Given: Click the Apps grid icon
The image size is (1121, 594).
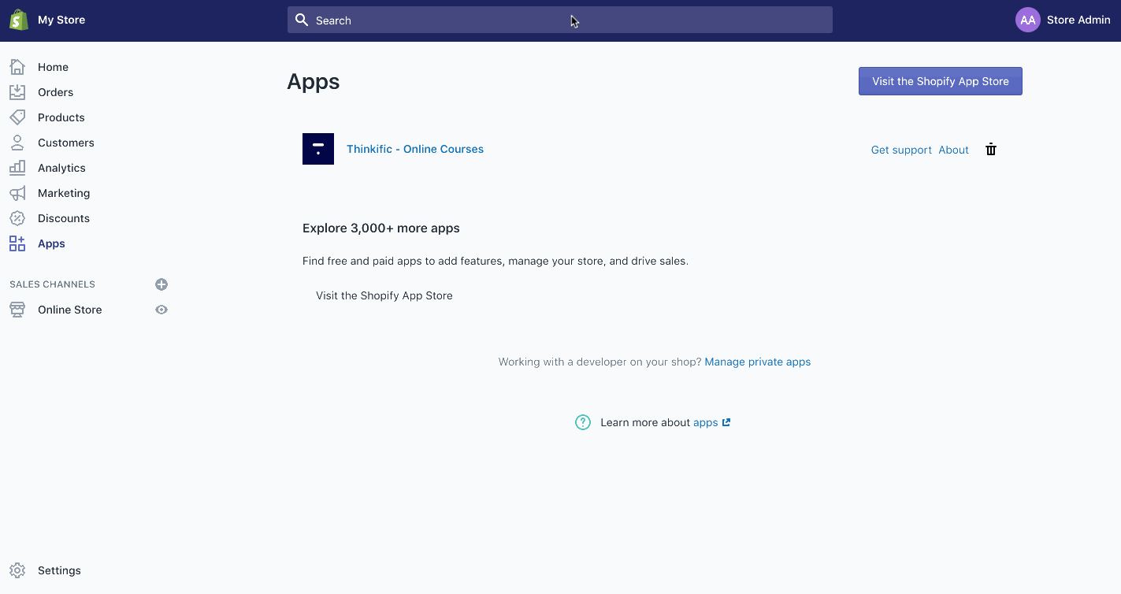Looking at the screenshot, I should (x=17, y=243).
